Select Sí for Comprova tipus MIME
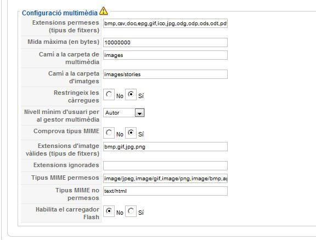The width and height of the screenshot is (316, 240). pyautogui.click(x=131, y=133)
